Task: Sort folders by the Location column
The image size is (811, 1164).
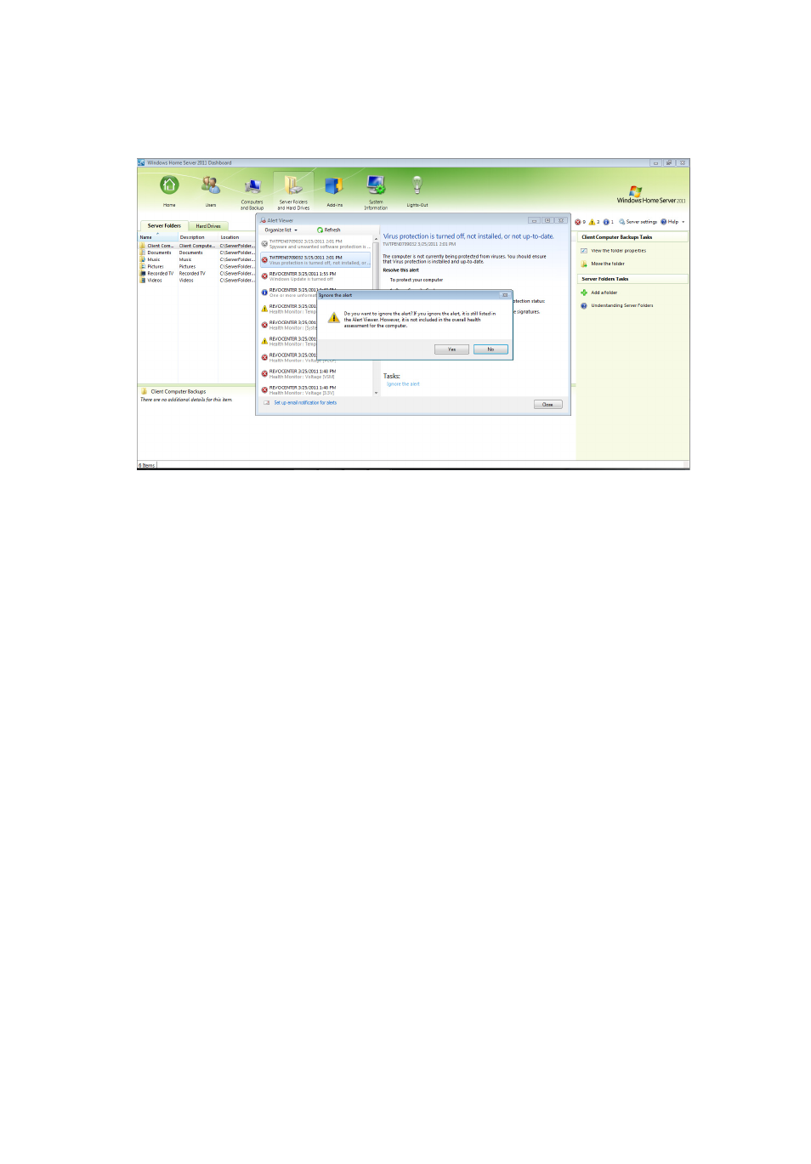Action: pyautogui.click(x=237, y=237)
